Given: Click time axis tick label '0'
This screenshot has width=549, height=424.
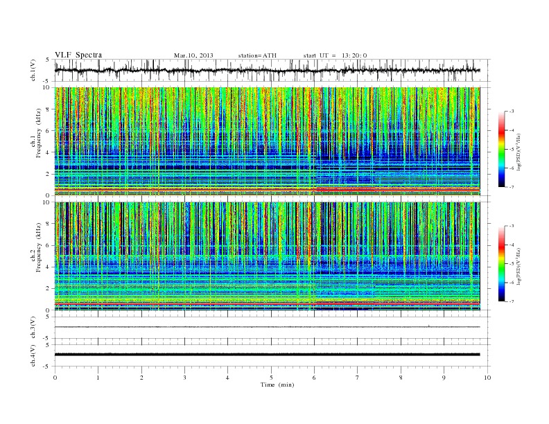Looking at the screenshot, I should coord(55,378).
